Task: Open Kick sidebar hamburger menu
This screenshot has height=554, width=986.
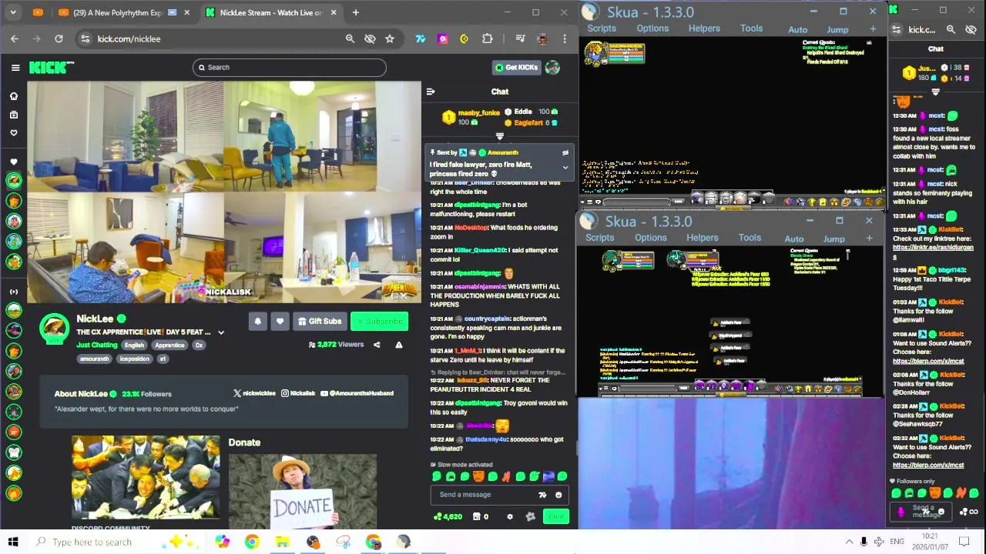Action: 15,68
